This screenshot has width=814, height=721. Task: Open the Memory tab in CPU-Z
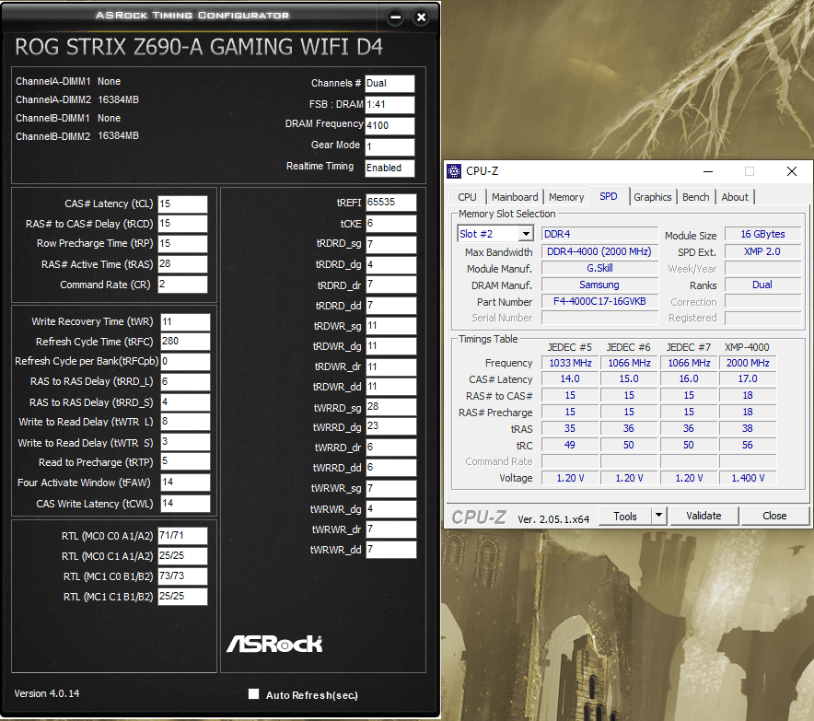click(x=566, y=197)
